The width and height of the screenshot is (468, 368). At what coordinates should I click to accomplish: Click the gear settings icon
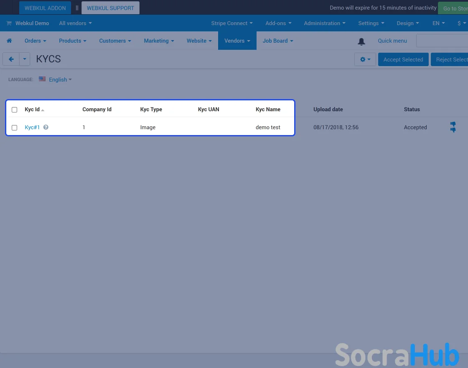click(365, 59)
